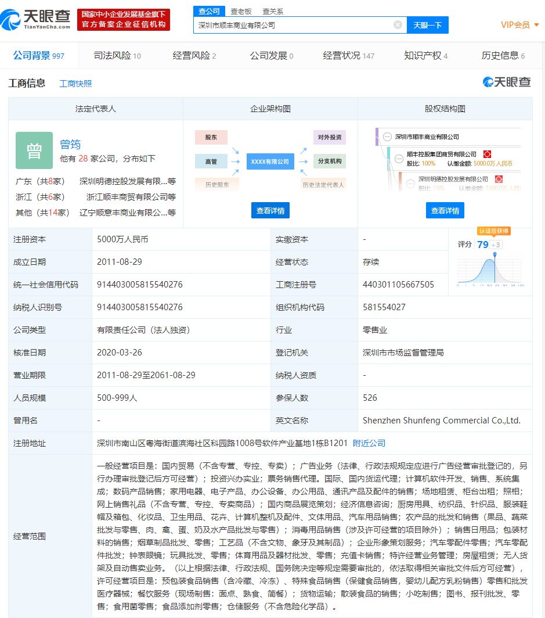This screenshot has width=545, height=618.
Task: Click the XXXX有限公司 center box
Action: click(270, 161)
